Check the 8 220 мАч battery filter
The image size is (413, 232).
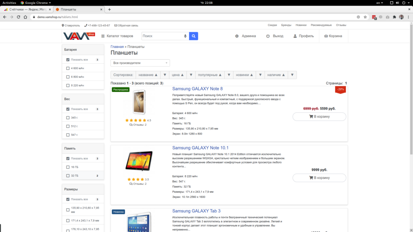68,85
